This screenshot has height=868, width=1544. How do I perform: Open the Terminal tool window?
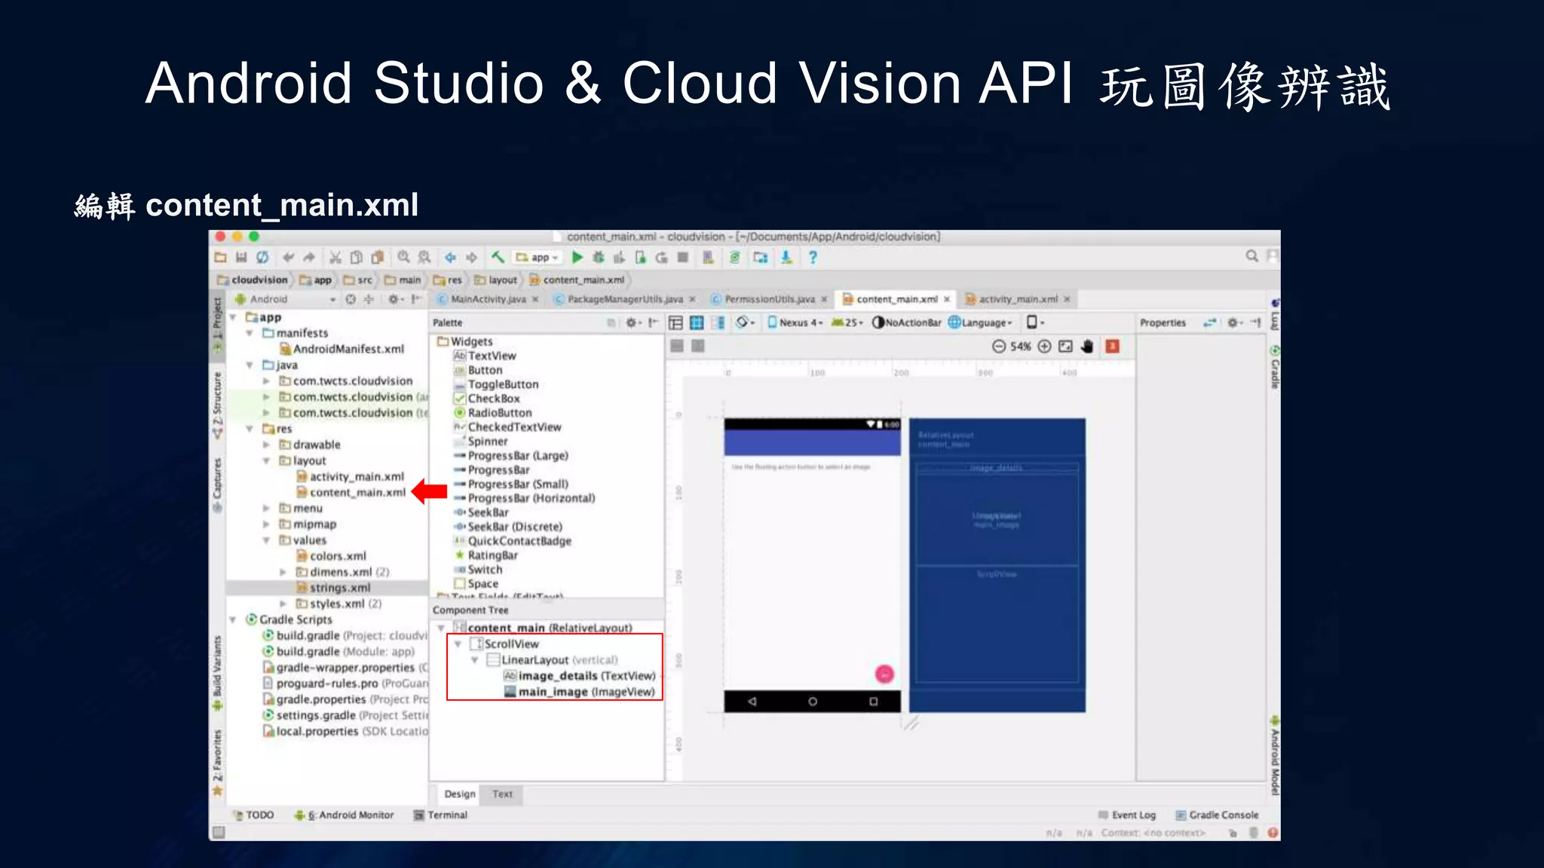[441, 815]
